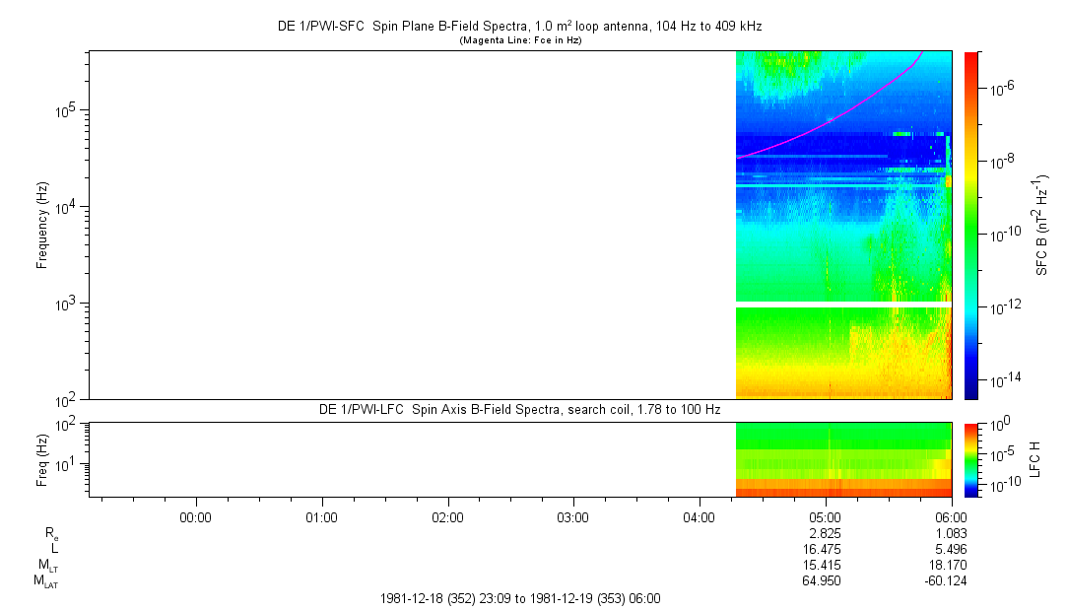Select the 00:00 time tick label
The image size is (1067, 611).
196,516
